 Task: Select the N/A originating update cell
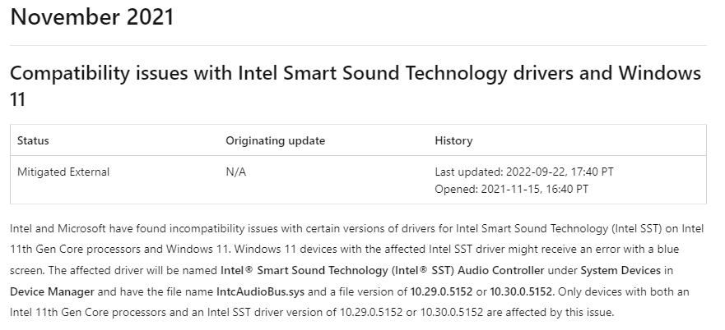(x=235, y=172)
